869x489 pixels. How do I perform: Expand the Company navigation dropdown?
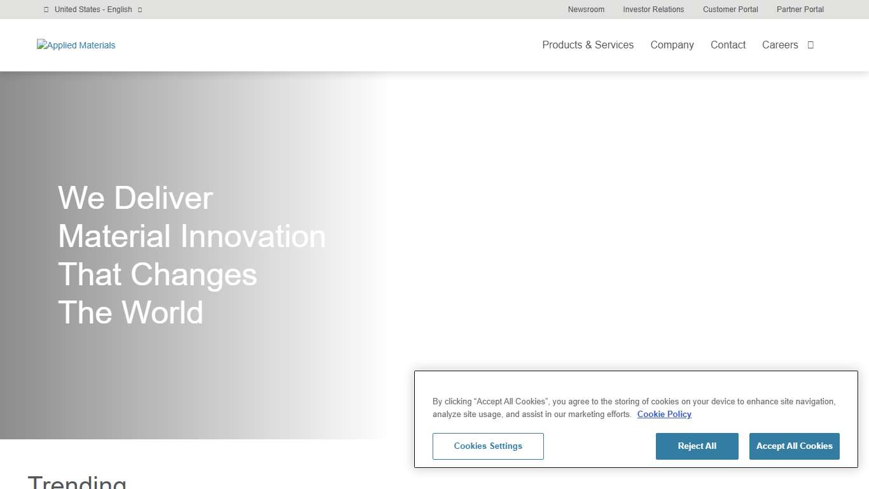pos(672,45)
